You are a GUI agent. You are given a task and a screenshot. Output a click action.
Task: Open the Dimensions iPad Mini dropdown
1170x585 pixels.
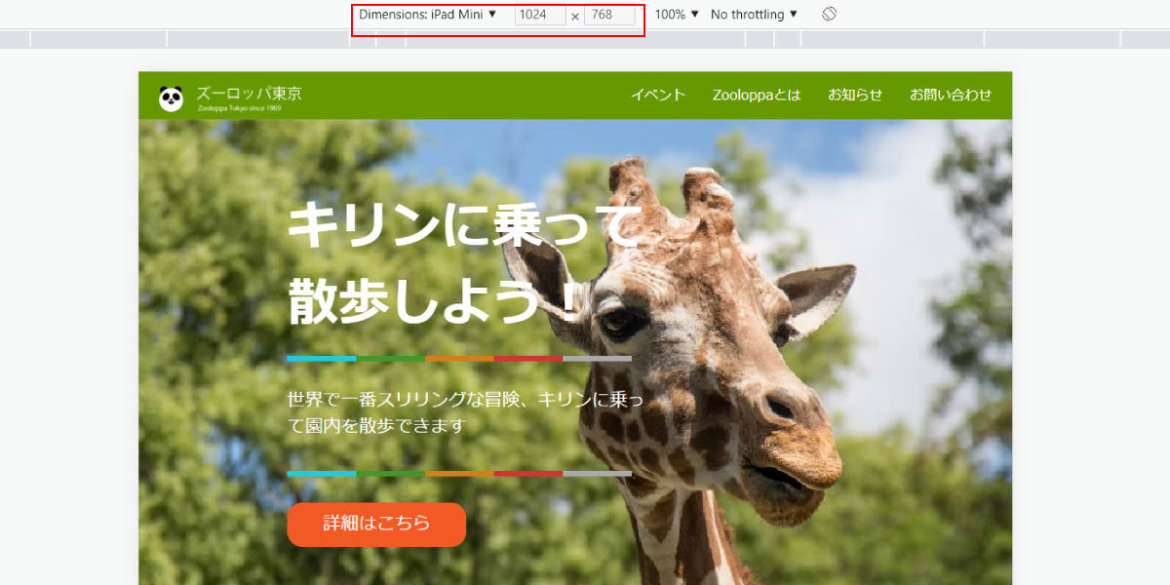428,15
